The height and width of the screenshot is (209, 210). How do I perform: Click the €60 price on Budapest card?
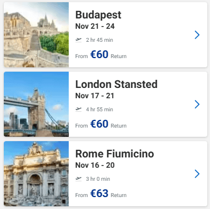click(99, 54)
